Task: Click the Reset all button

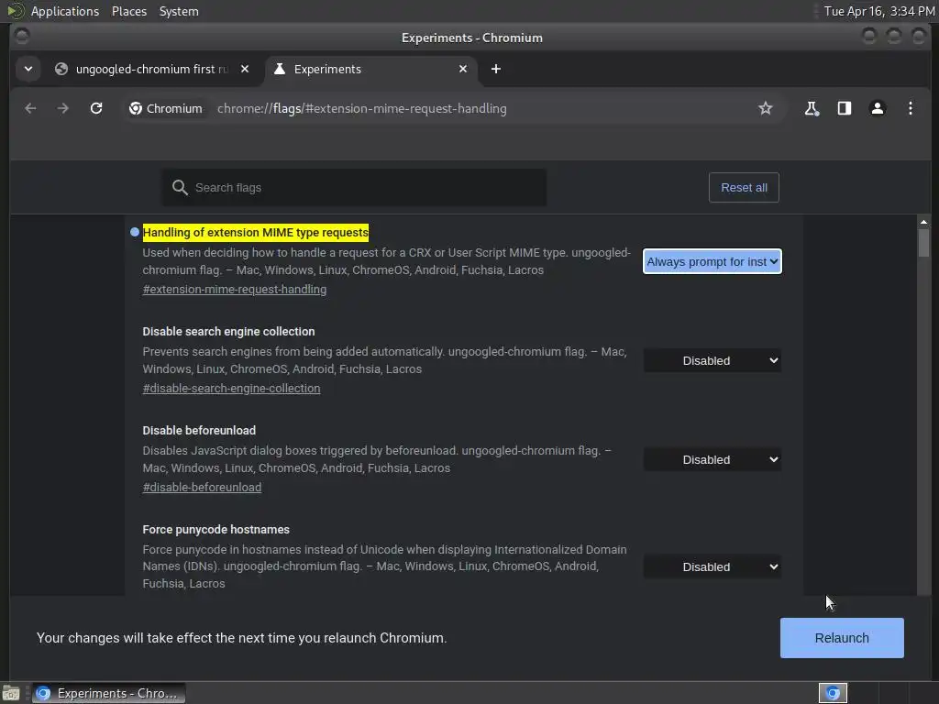Action: 744,187
